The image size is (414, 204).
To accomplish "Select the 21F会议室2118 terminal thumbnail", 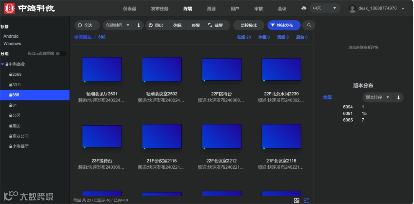I will (281, 136).
